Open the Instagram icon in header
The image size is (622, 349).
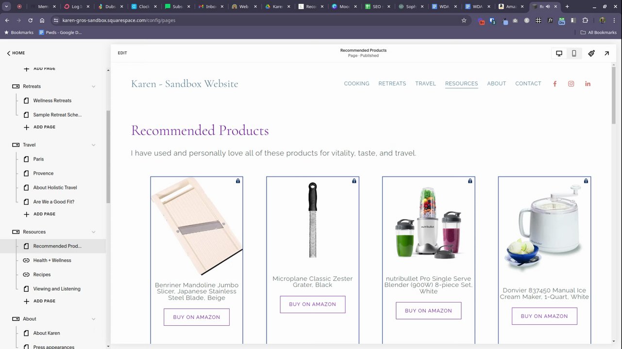[x=571, y=84]
